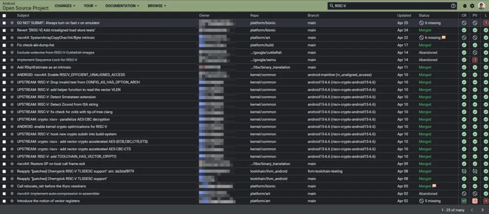Screen dimensions: 489x214
Task: Open the bug report icon
Action: pyautogui.click(x=465, y=6)
